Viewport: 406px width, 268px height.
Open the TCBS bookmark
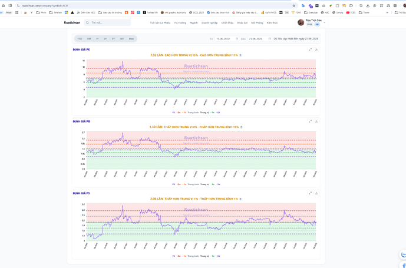pos(351,12)
